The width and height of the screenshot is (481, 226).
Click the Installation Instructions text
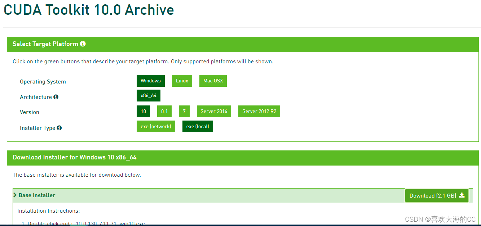(49, 211)
